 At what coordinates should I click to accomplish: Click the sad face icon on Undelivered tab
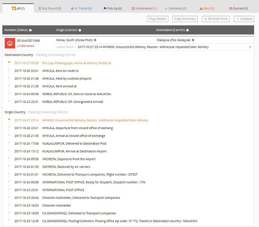tap(133, 8)
